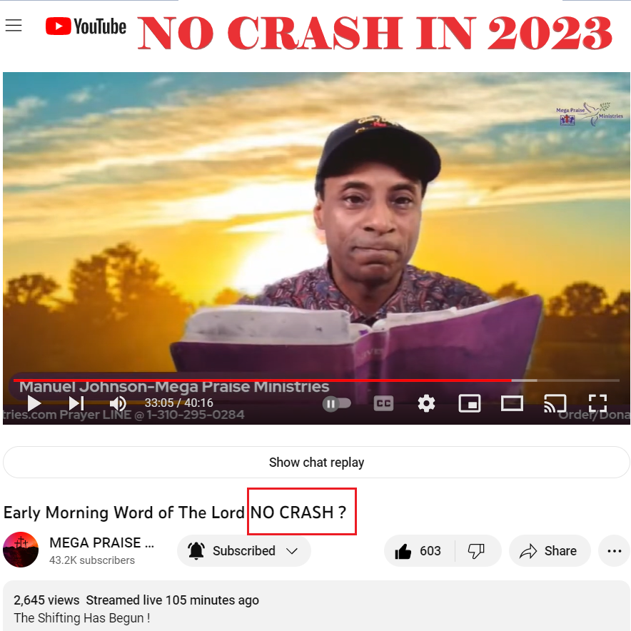This screenshot has height=631, width=631.
Task: Cast video to TV
Action: 555,403
